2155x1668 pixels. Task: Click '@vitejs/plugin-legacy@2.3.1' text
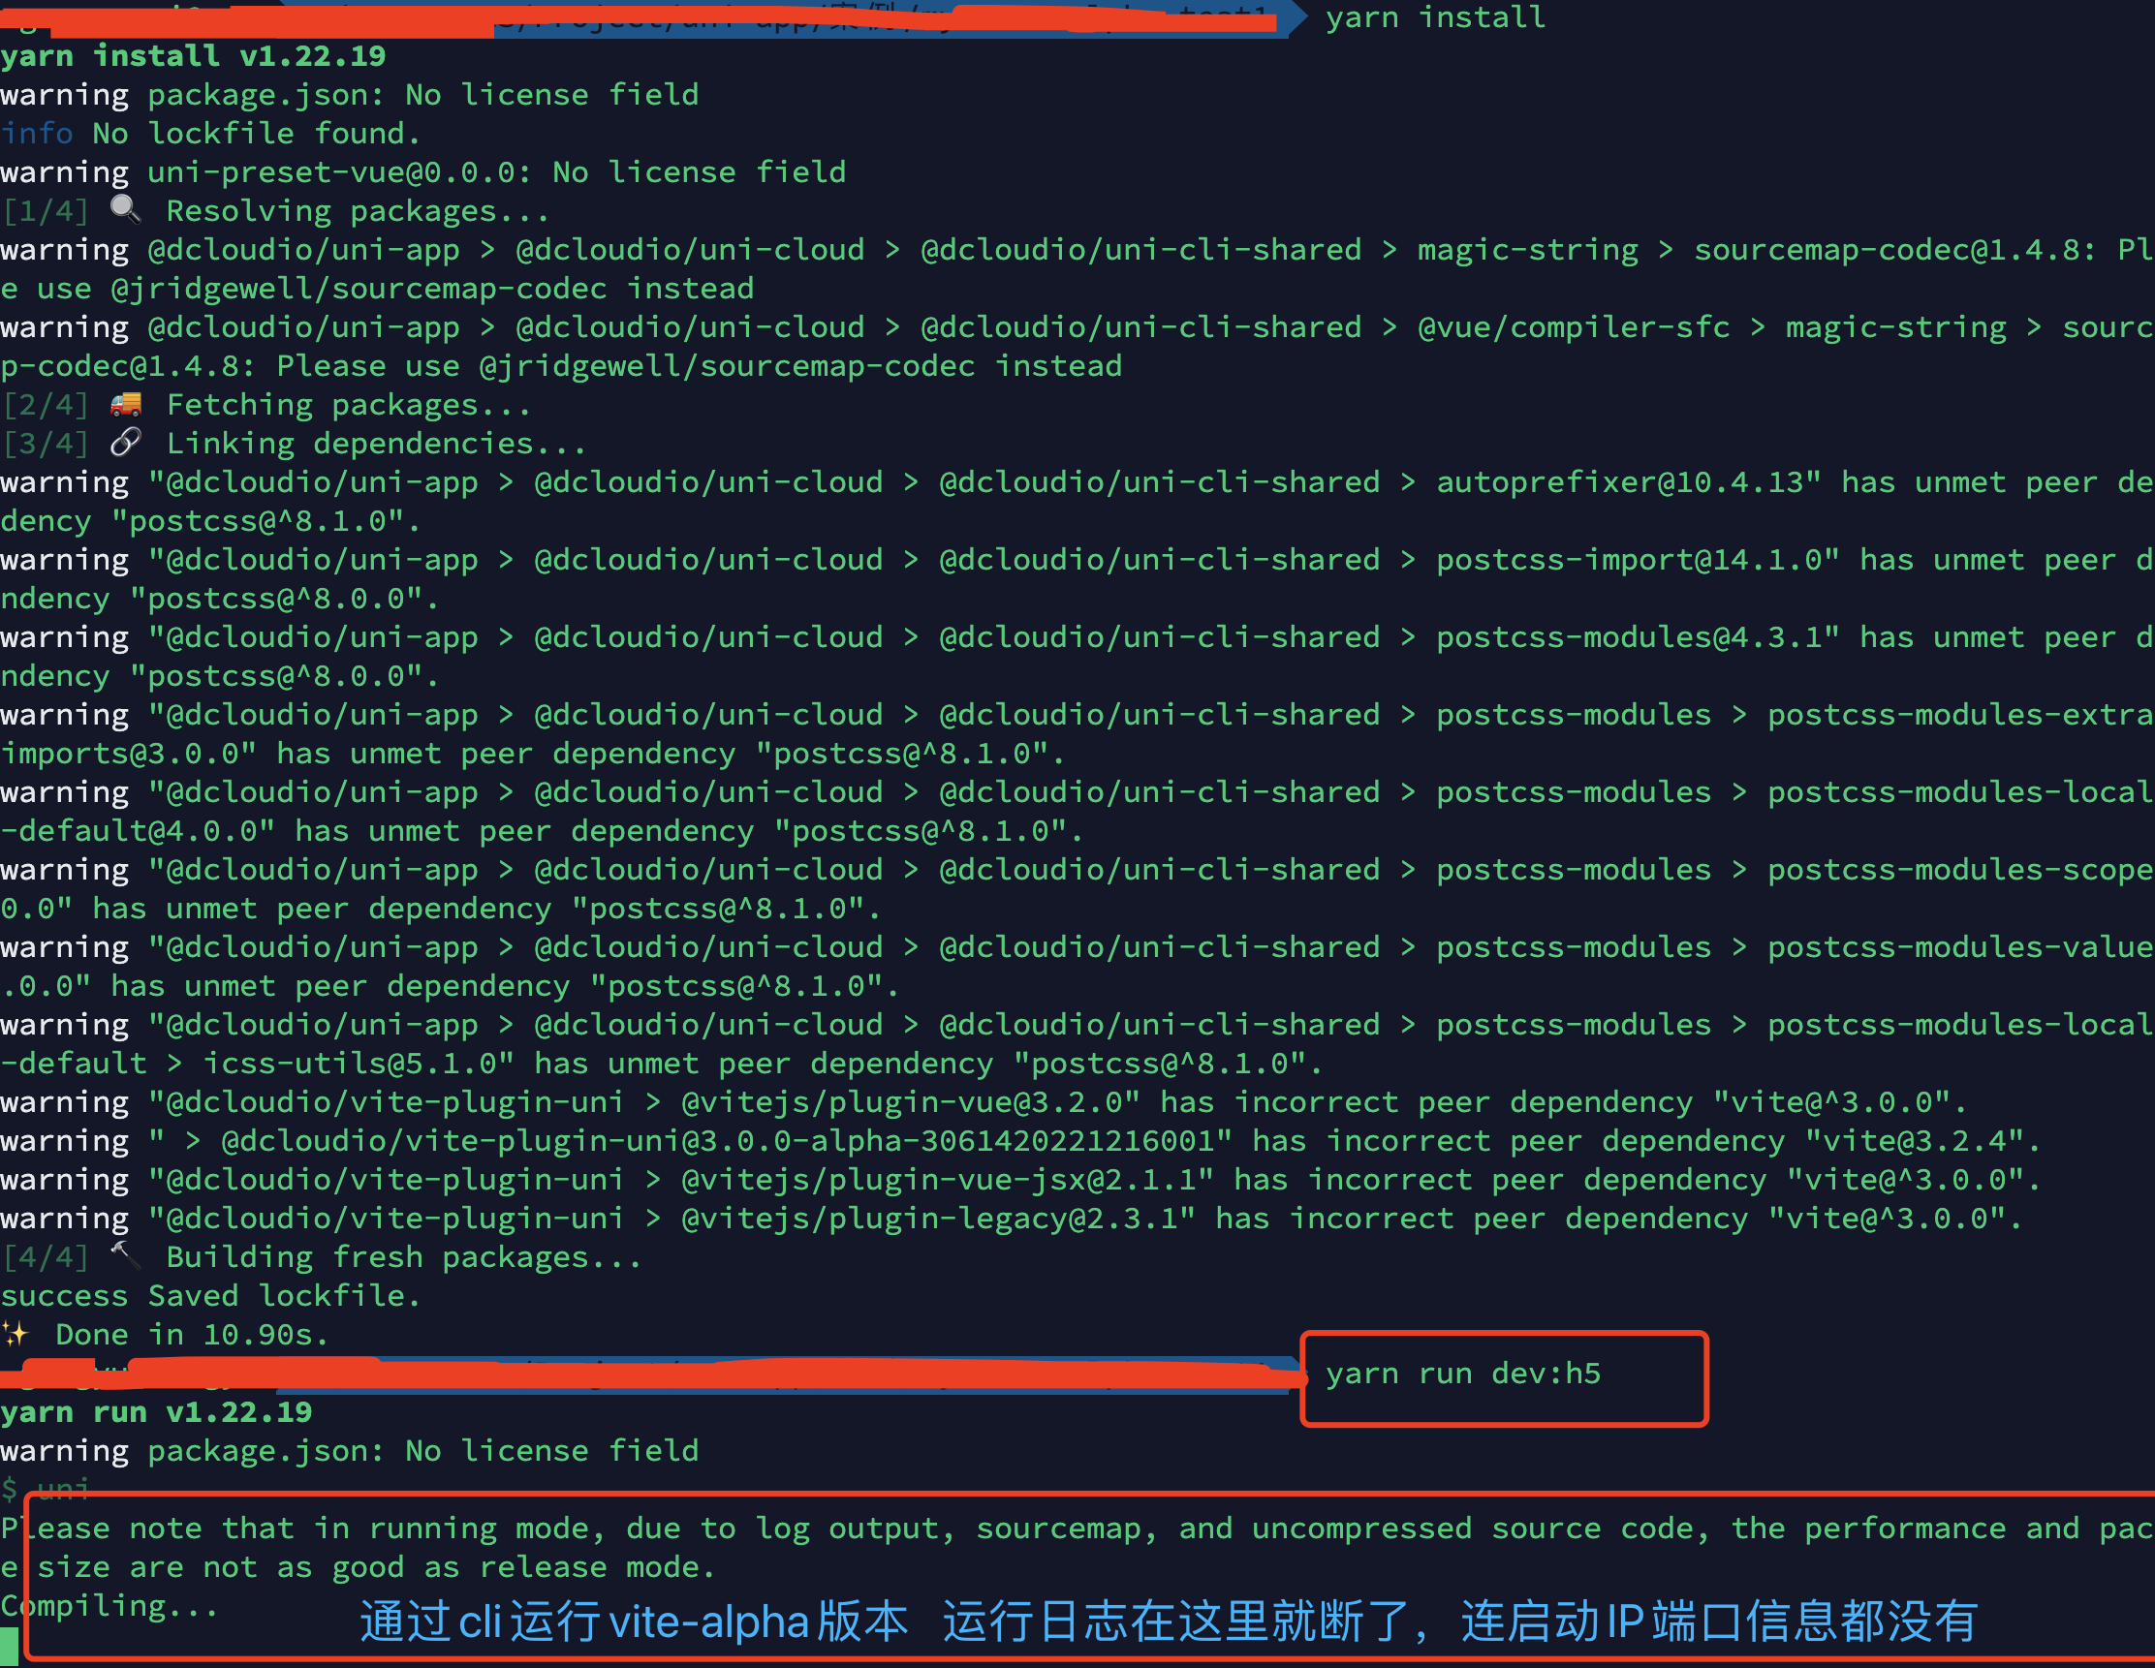click(x=929, y=1219)
